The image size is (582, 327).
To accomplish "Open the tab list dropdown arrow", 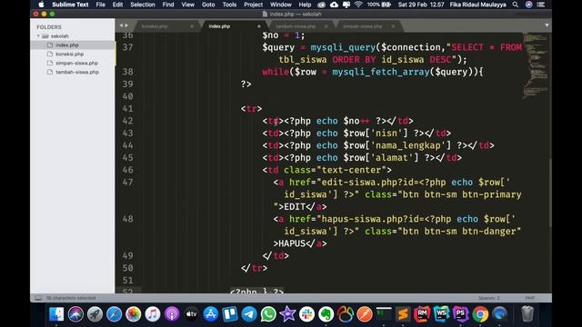I will click(547, 25).
